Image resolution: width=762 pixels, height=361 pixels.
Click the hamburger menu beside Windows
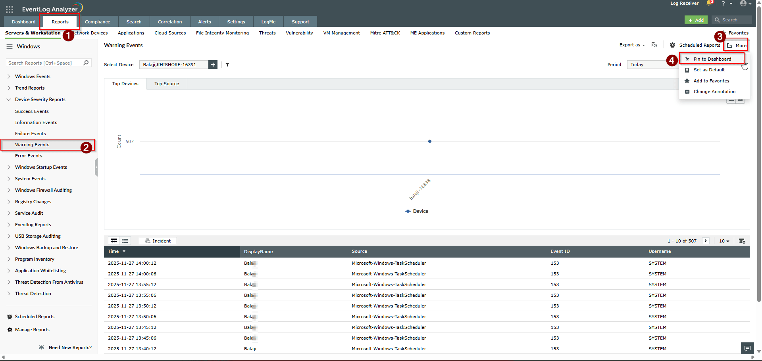click(x=10, y=47)
